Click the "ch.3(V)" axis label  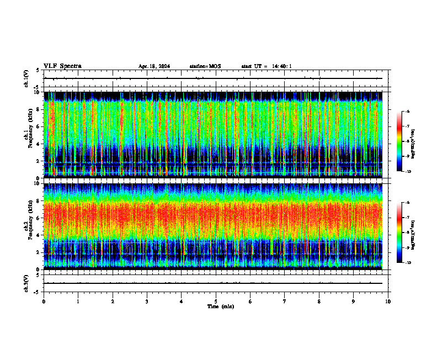click(26, 283)
